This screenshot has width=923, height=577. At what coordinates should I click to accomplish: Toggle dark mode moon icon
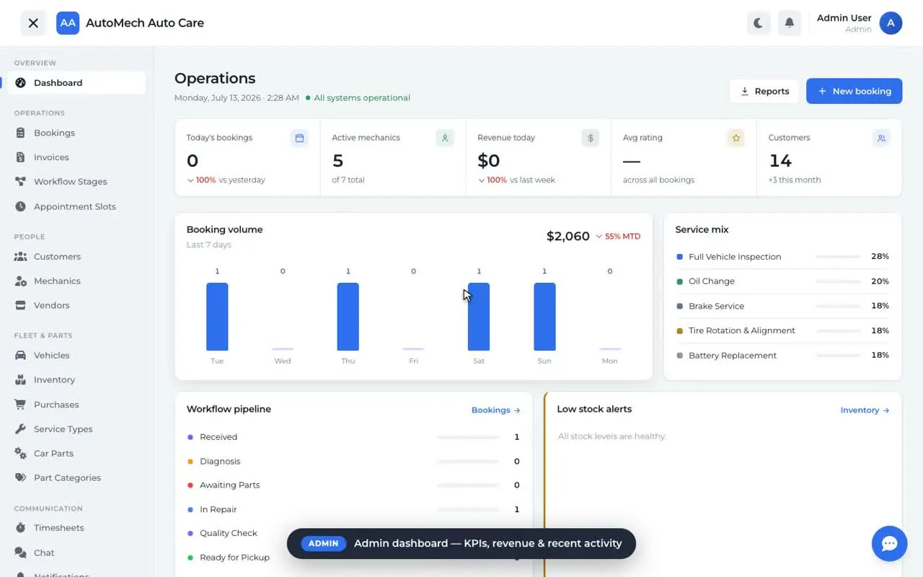coord(758,23)
